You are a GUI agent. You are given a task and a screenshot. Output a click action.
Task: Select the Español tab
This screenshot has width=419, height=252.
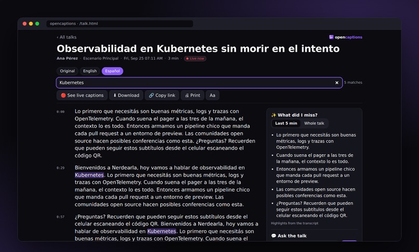[x=112, y=71]
